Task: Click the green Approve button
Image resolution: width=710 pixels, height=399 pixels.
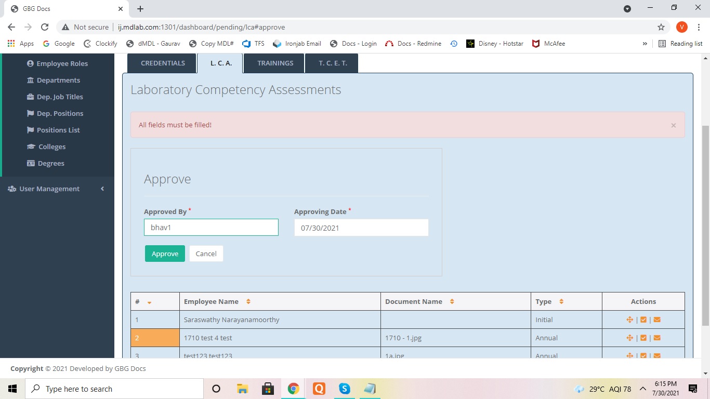Action: point(165,254)
